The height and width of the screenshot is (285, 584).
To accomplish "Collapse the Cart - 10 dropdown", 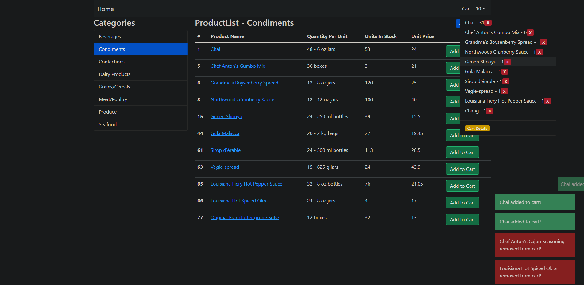I will 473,9.
